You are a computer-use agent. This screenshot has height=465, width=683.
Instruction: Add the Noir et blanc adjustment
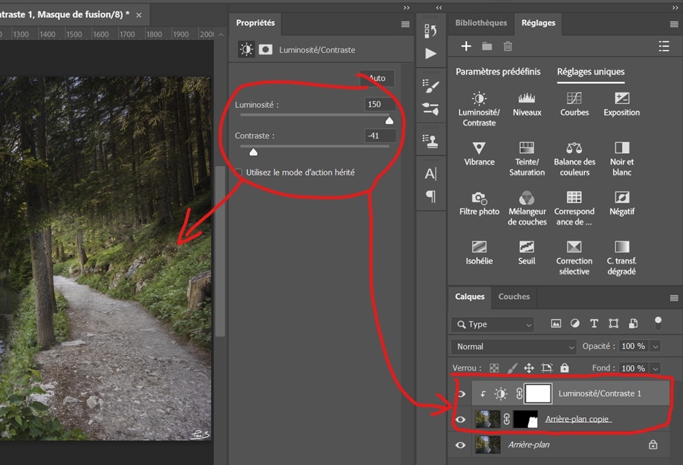622,159
